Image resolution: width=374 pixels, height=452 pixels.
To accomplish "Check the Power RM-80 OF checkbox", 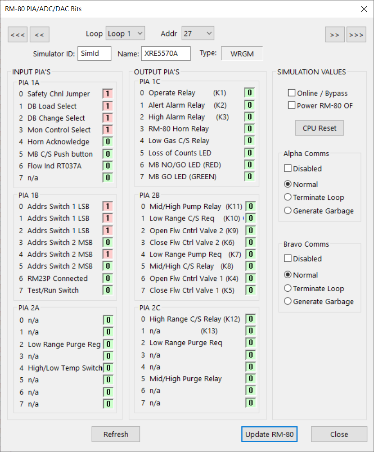I will tap(292, 105).
